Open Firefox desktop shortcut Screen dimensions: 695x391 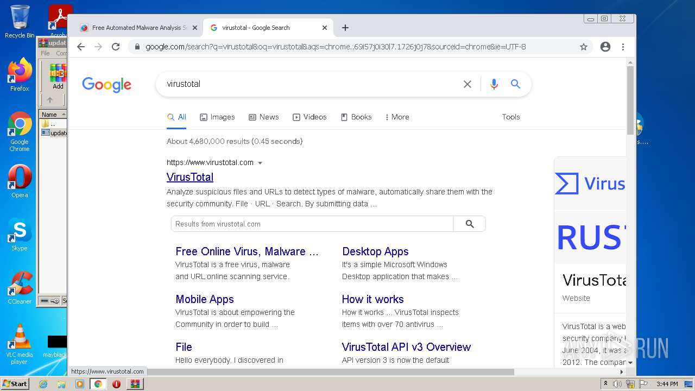click(20, 75)
